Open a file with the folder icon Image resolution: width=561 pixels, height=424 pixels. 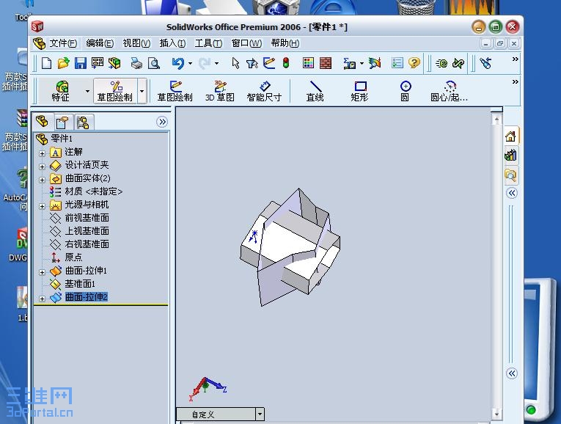point(63,63)
